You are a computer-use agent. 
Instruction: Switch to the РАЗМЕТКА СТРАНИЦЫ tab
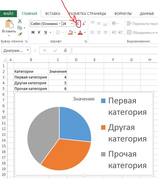tap(87, 14)
